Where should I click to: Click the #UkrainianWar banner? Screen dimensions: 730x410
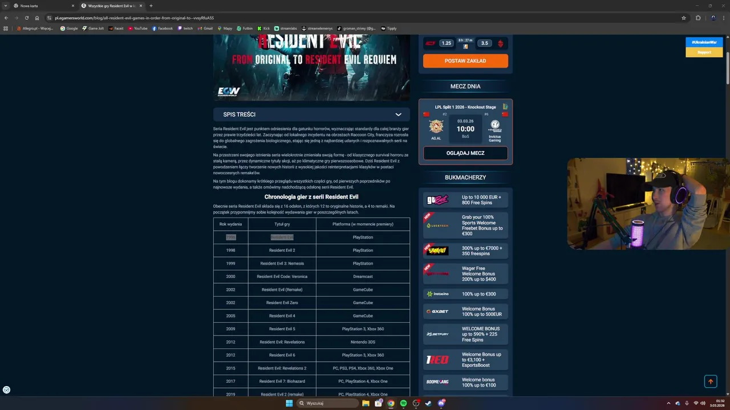pos(704,42)
